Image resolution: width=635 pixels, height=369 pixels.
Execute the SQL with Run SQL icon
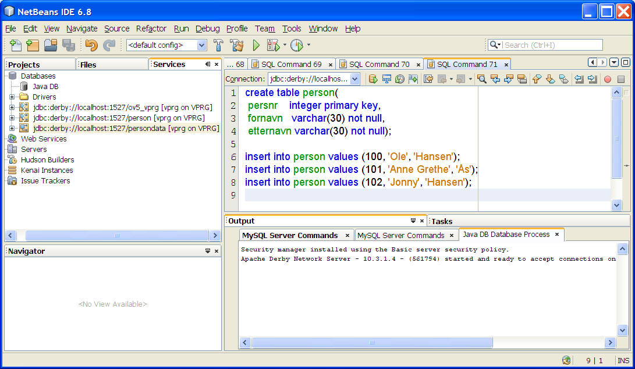373,79
